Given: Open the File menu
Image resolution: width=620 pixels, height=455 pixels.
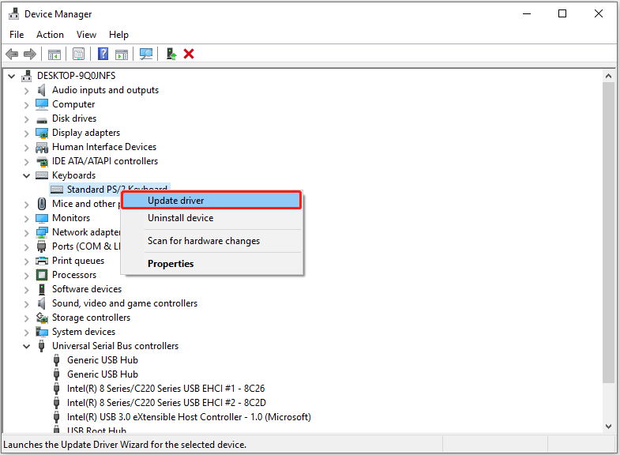Looking at the screenshot, I should pos(17,35).
